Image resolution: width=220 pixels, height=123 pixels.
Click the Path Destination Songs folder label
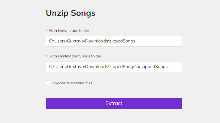click(75, 56)
